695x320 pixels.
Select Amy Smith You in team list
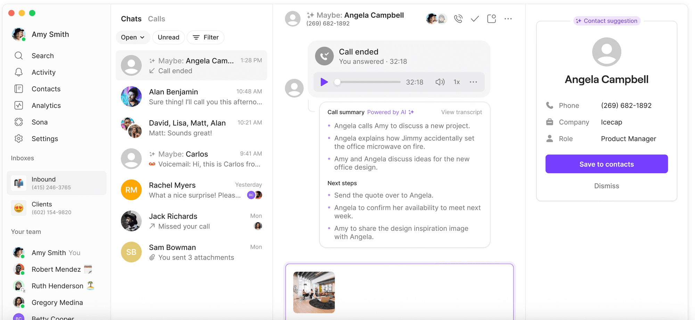click(x=56, y=253)
